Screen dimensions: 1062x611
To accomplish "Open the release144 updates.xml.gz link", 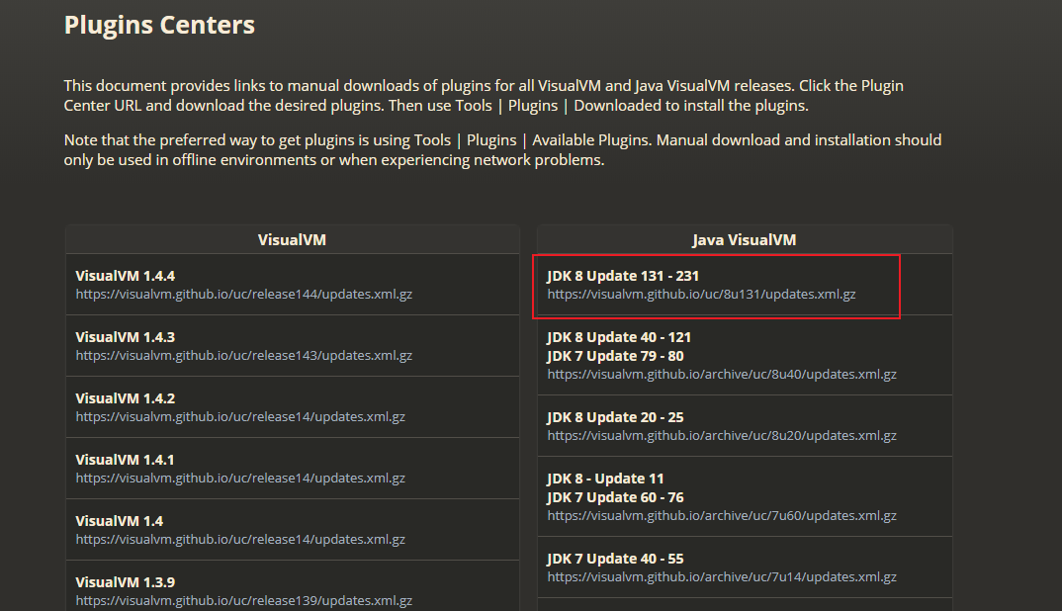I will click(244, 295).
